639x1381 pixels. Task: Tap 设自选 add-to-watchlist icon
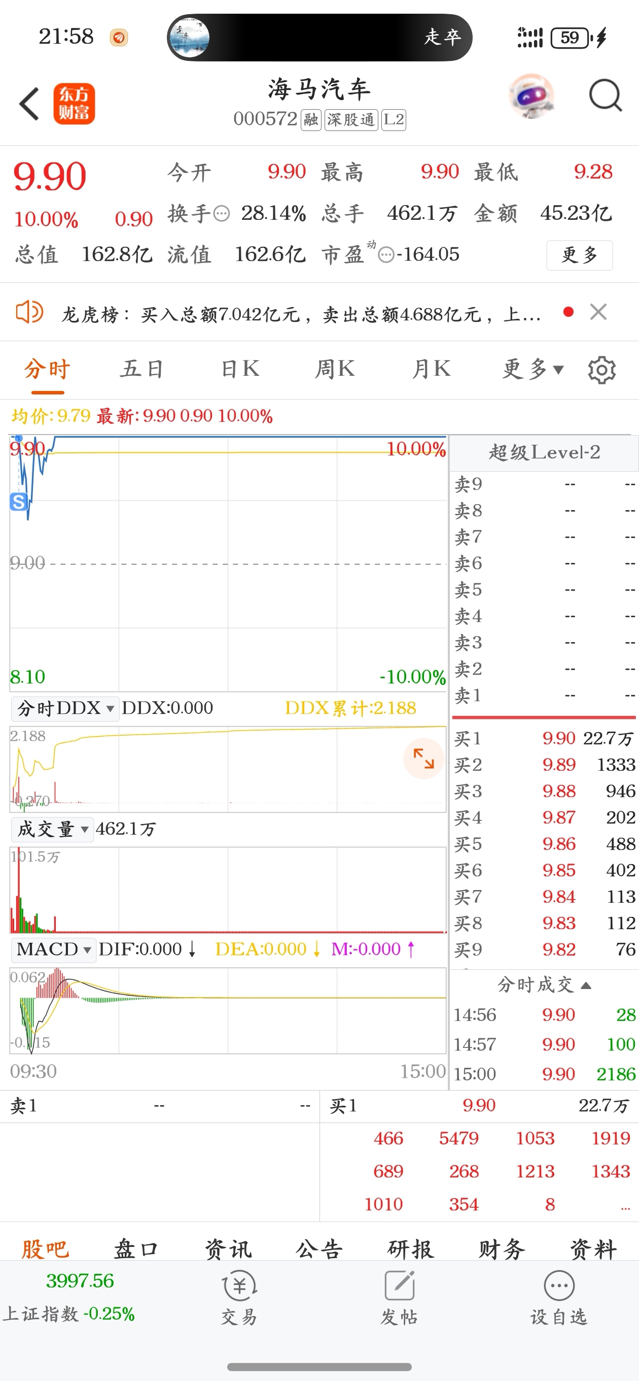pos(559,1298)
